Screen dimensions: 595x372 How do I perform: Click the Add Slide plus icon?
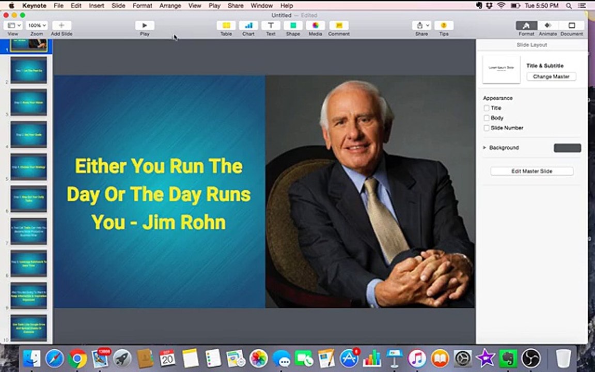pos(61,25)
